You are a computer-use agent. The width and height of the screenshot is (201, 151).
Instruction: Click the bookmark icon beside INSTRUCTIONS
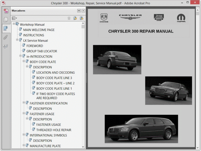pos(21,35)
